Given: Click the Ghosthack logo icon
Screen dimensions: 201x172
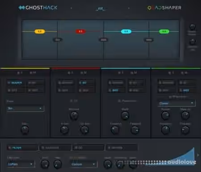Looking at the screenshot, I should pyautogui.click(x=21, y=8).
